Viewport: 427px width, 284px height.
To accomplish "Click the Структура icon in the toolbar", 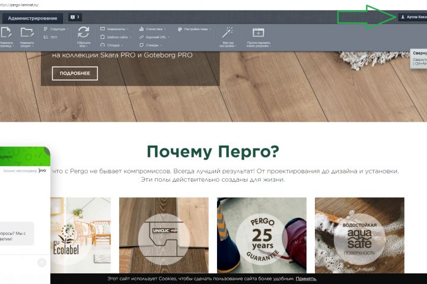I will click(46, 29).
